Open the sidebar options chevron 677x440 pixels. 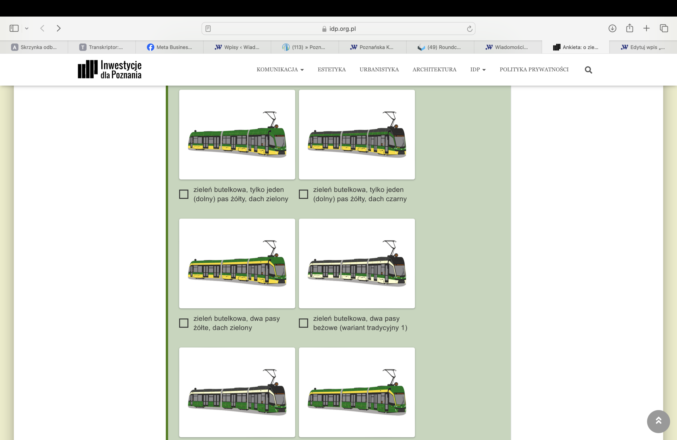coord(27,29)
